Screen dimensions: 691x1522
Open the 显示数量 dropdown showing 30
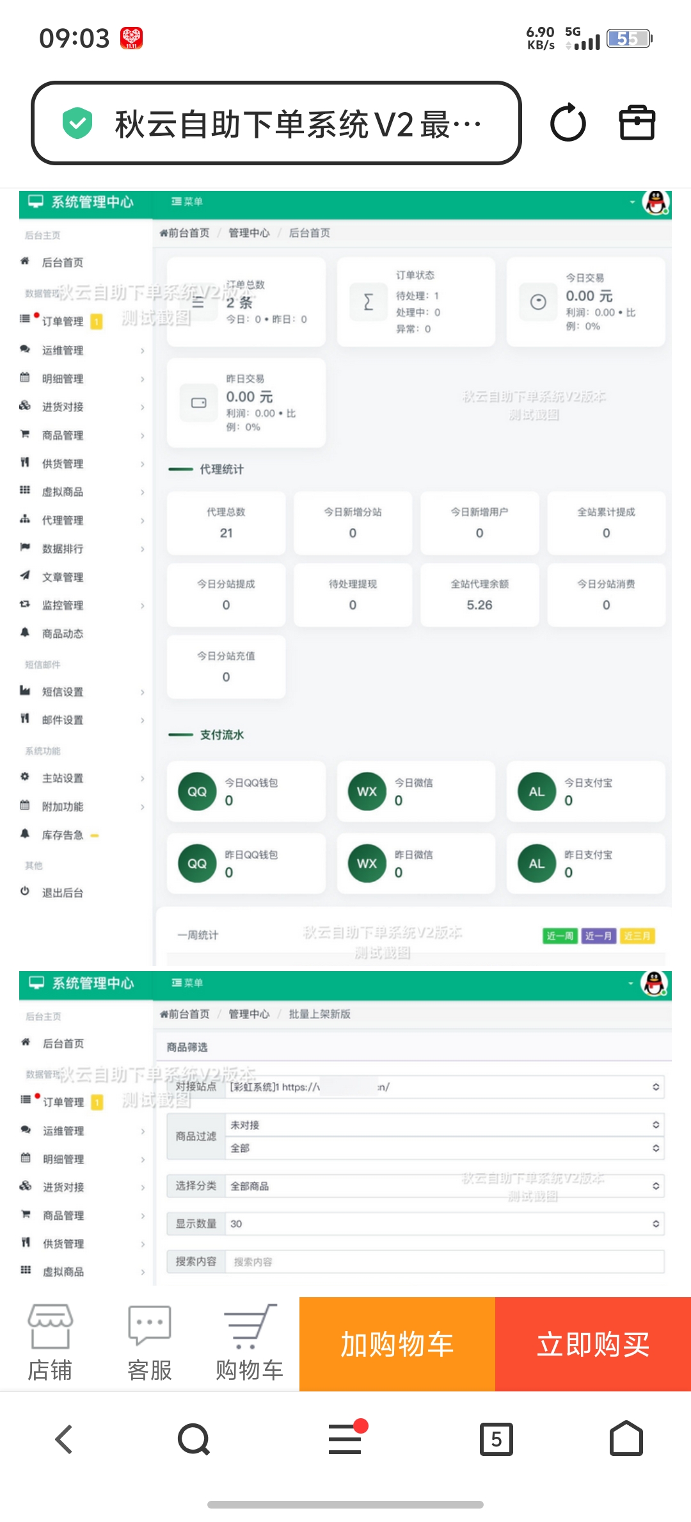(444, 1223)
